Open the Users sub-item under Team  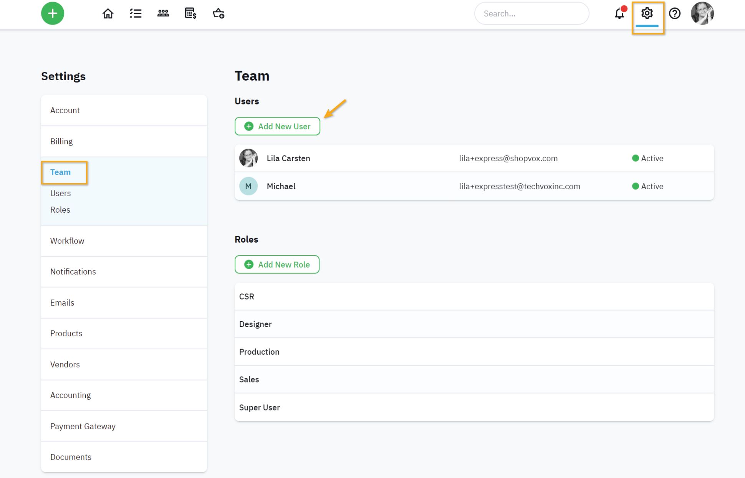pyautogui.click(x=61, y=193)
